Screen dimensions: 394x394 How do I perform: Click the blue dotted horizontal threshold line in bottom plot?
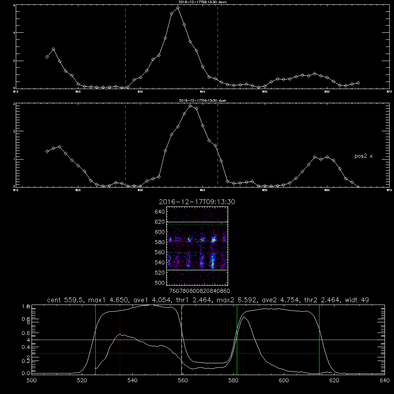208,353
